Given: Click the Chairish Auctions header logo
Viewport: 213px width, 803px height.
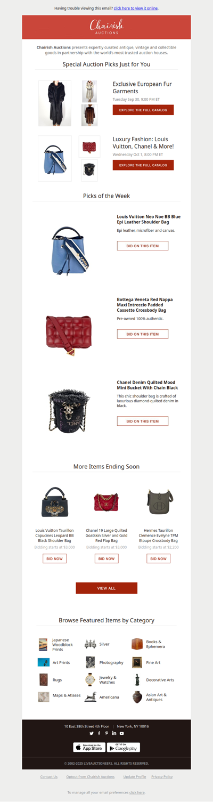Looking at the screenshot, I should pyautogui.click(x=106, y=27).
